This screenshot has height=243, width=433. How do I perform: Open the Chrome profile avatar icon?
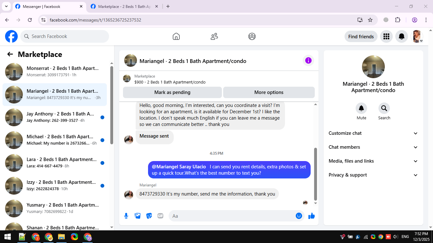415,20
